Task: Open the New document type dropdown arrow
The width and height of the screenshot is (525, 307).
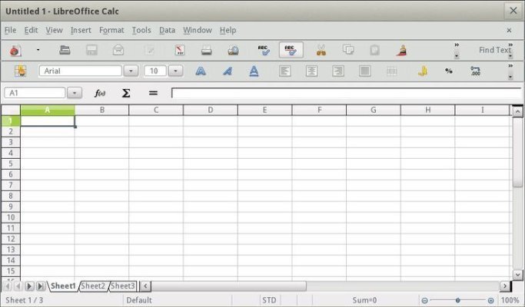Action: 38,50
